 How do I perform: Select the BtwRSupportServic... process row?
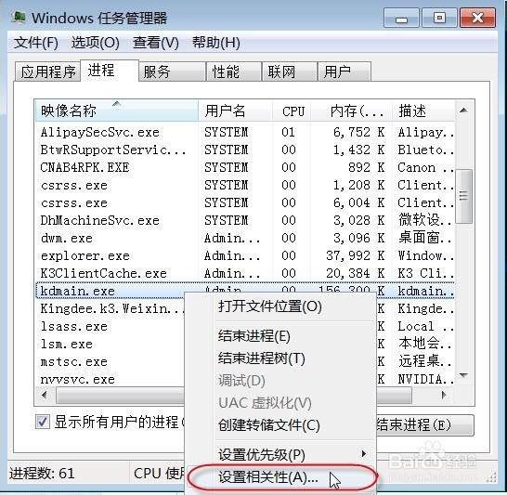(x=245, y=150)
